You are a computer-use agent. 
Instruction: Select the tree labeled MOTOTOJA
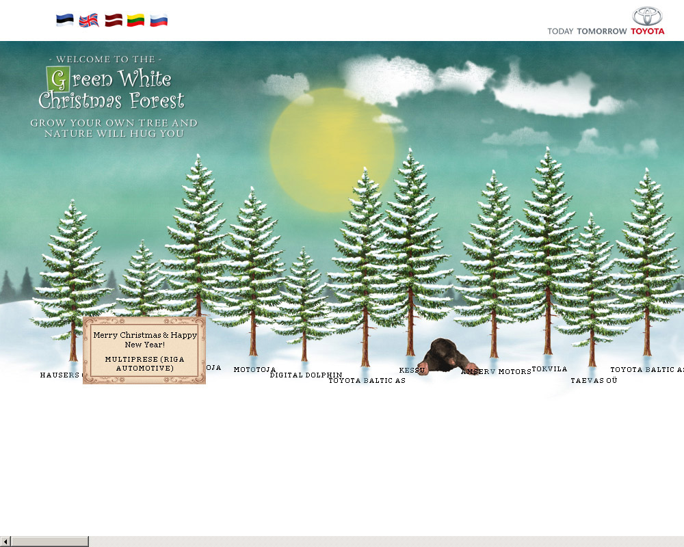(254, 370)
